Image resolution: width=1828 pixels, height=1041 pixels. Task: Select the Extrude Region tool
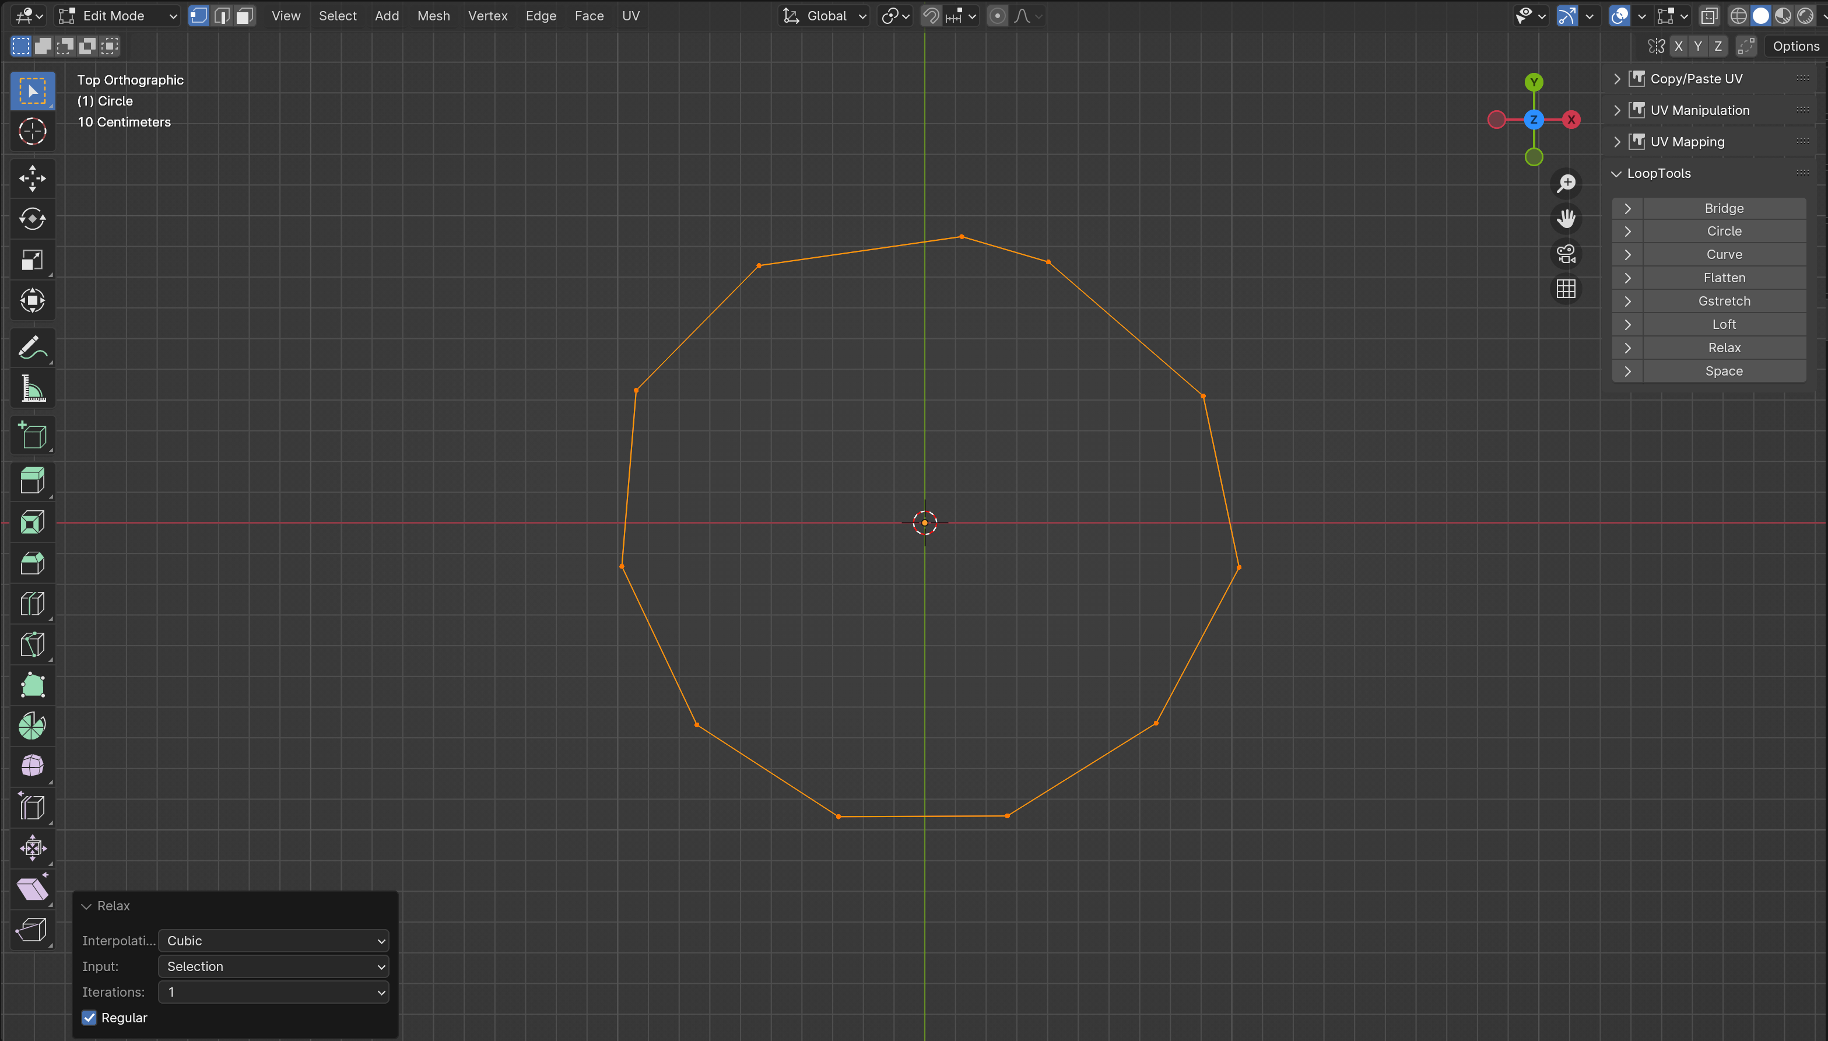[x=32, y=481]
